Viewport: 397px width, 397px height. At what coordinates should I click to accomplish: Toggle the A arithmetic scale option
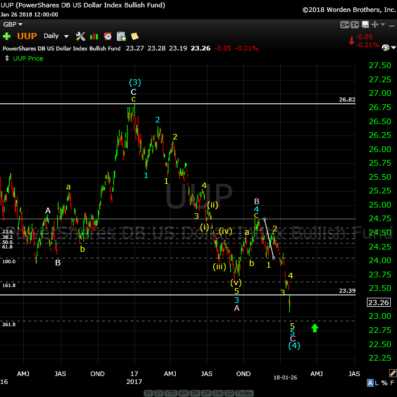click(x=370, y=383)
